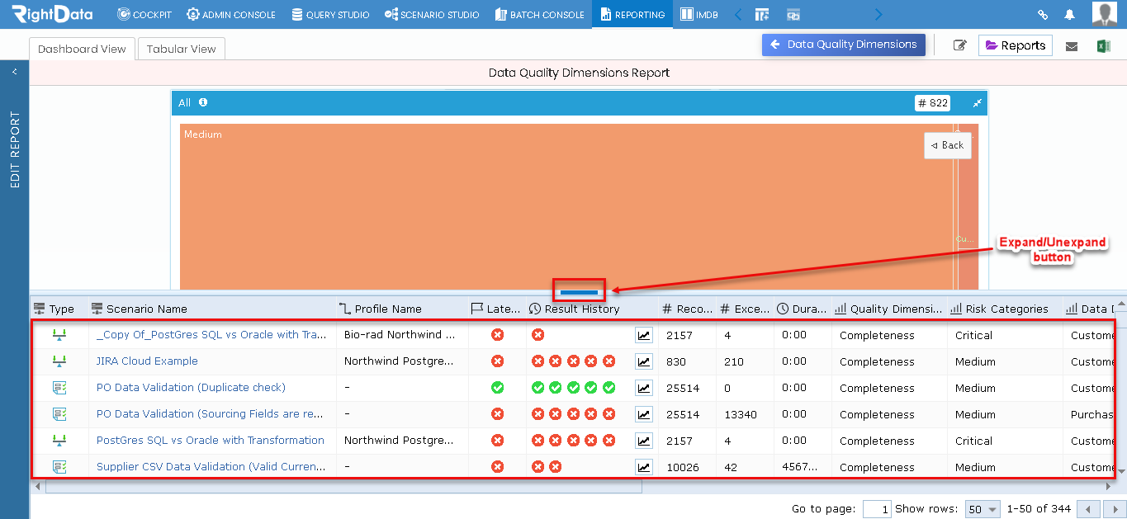Open the notifications bell

(x=1069, y=14)
